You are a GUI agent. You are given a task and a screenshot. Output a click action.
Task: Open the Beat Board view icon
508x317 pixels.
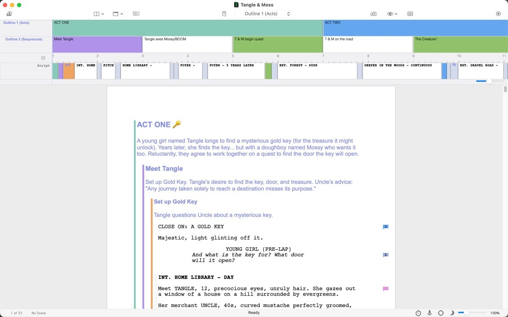pyautogui.click(x=136, y=14)
